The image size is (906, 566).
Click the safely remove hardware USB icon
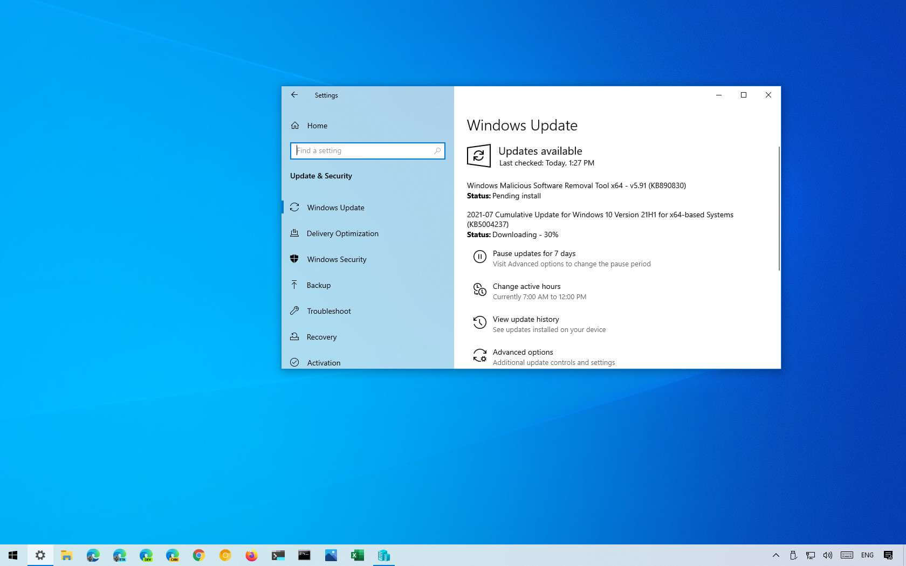(x=793, y=555)
